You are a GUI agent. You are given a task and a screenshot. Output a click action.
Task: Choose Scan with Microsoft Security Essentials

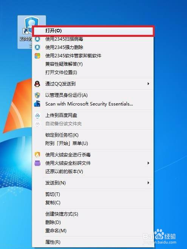(93, 104)
